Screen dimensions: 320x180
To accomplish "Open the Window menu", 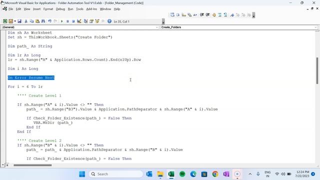I will click(105, 9).
